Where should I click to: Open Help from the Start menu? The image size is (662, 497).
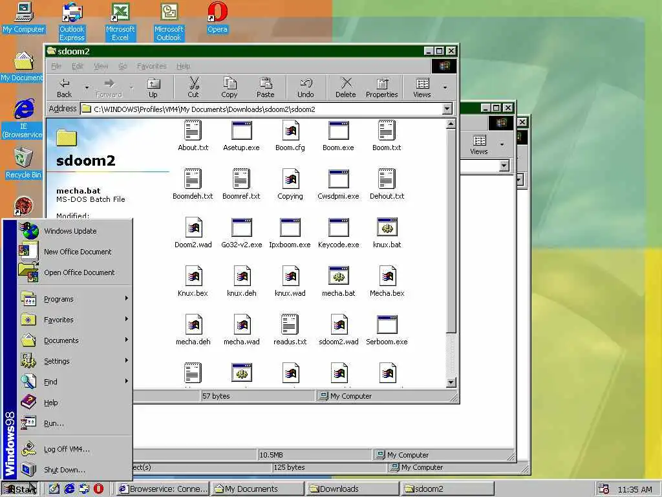coord(75,403)
